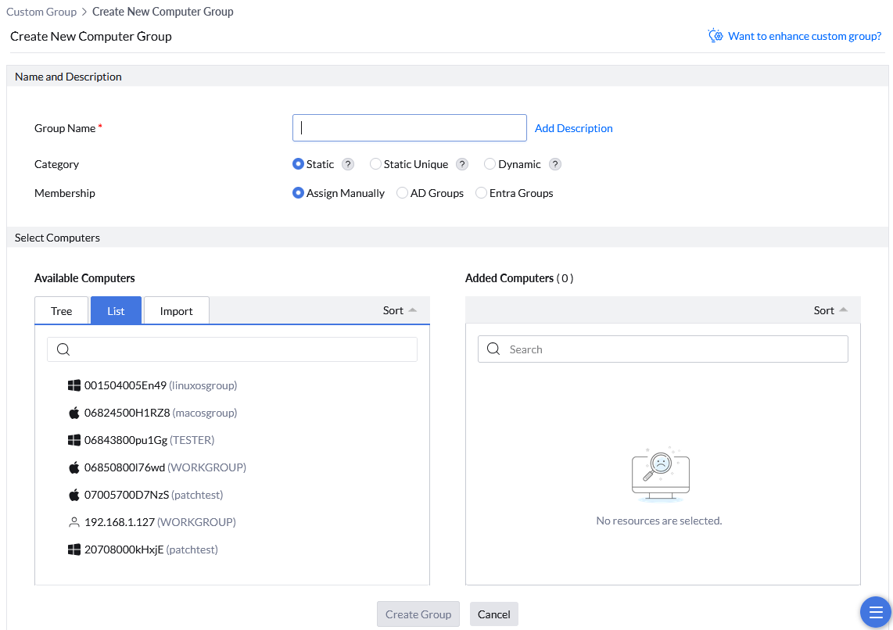Click the Apple icon beside 06824500H1RZ8
This screenshot has width=893, height=630.
74,413
